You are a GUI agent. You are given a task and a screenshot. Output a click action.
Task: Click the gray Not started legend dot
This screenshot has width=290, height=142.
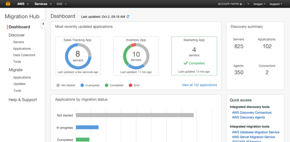click(x=58, y=85)
